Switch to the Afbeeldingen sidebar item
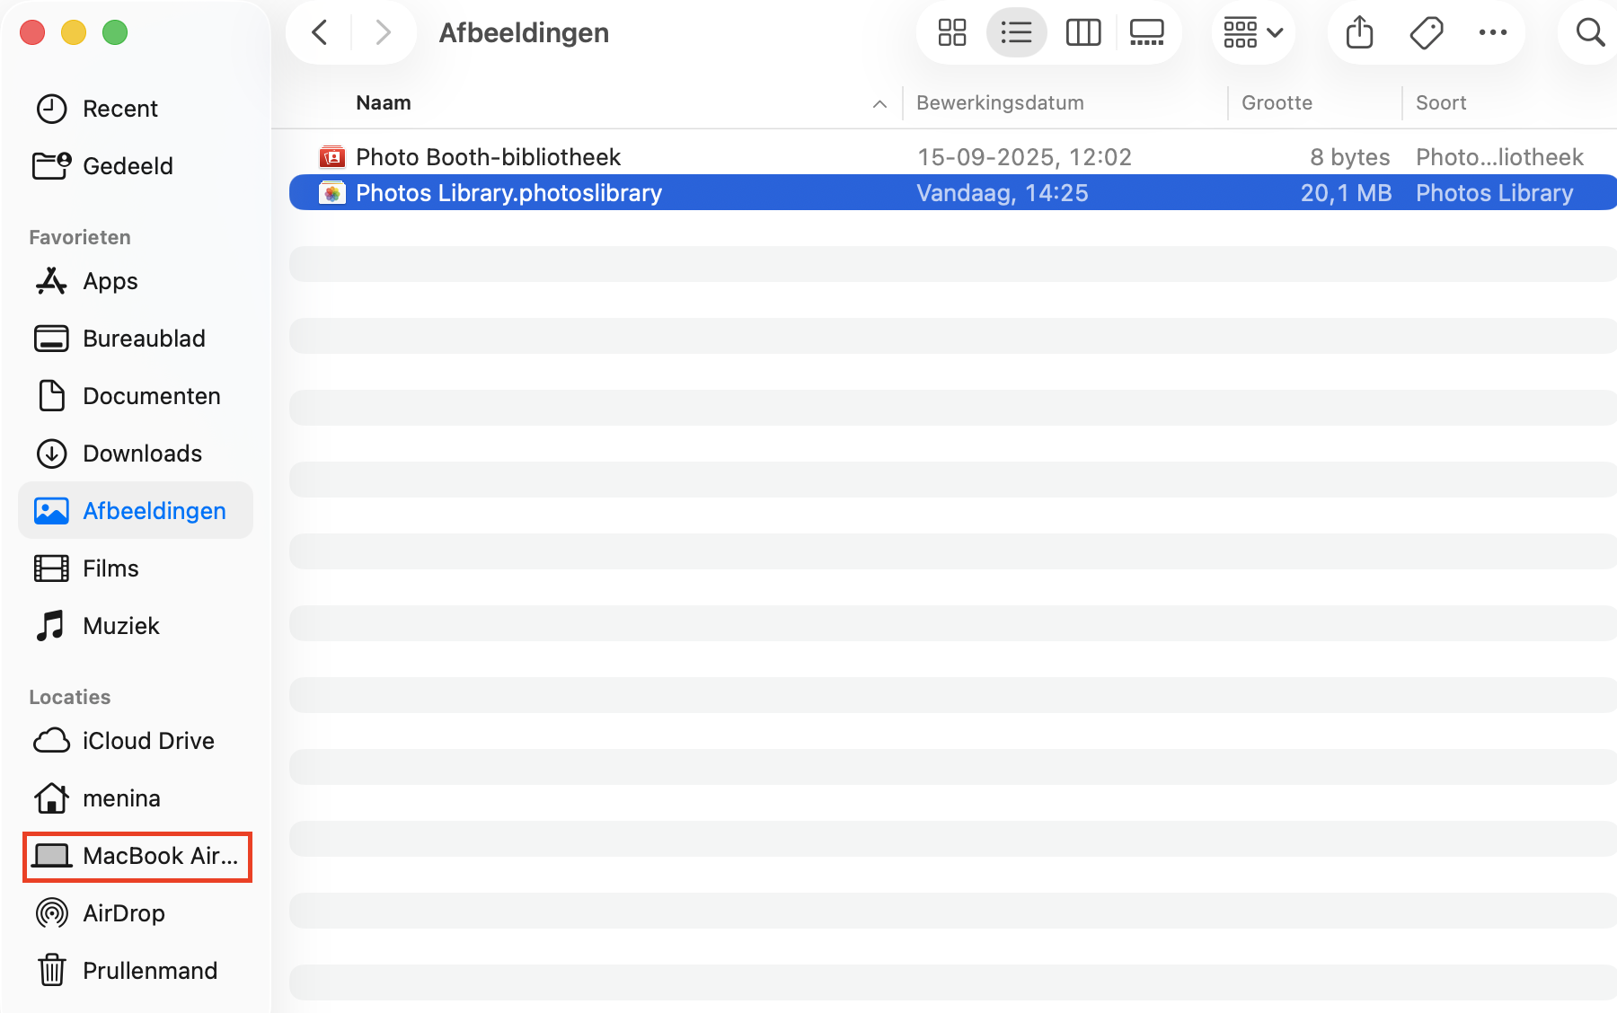Viewport: 1617px width, 1013px height. 155,510
